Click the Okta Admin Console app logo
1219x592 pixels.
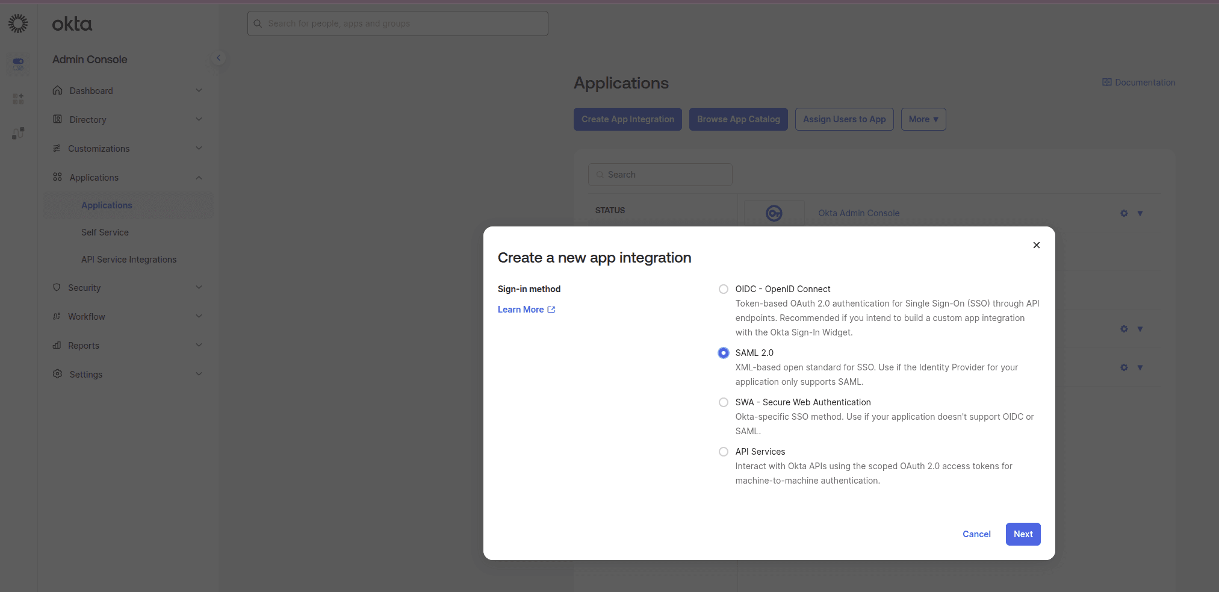coord(774,213)
